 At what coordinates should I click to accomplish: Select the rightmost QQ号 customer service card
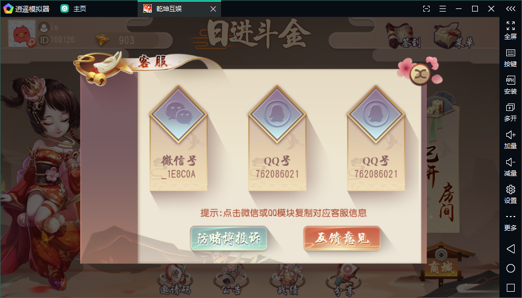click(x=376, y=138)
